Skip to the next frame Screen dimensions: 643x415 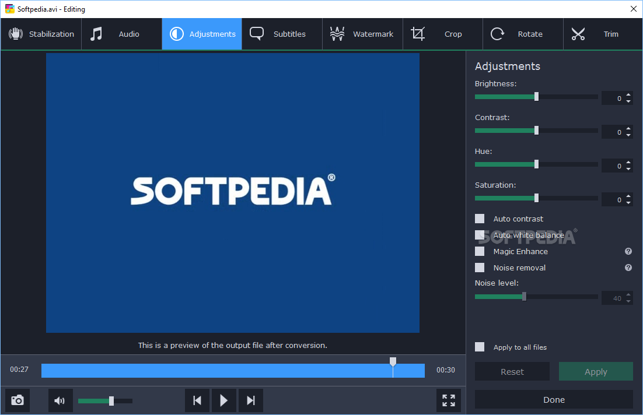251,400
